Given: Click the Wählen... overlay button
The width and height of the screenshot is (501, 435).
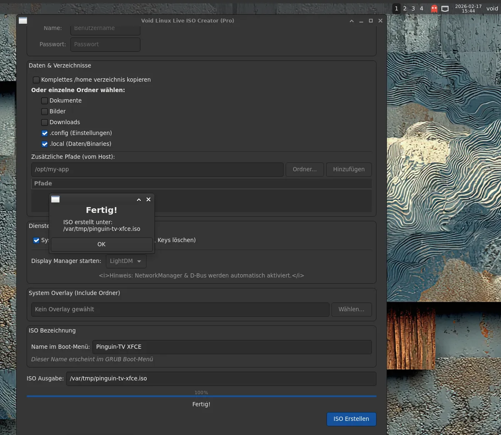Looking at the screenshot, I should (351, 309).
